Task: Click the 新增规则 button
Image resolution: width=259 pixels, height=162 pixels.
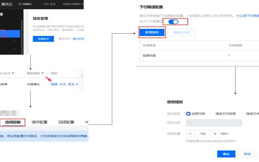Action: (x=152, y=32)
